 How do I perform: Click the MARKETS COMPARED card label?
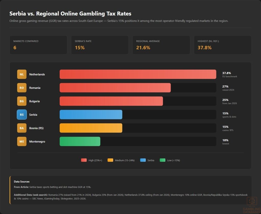tap(26, 41)
